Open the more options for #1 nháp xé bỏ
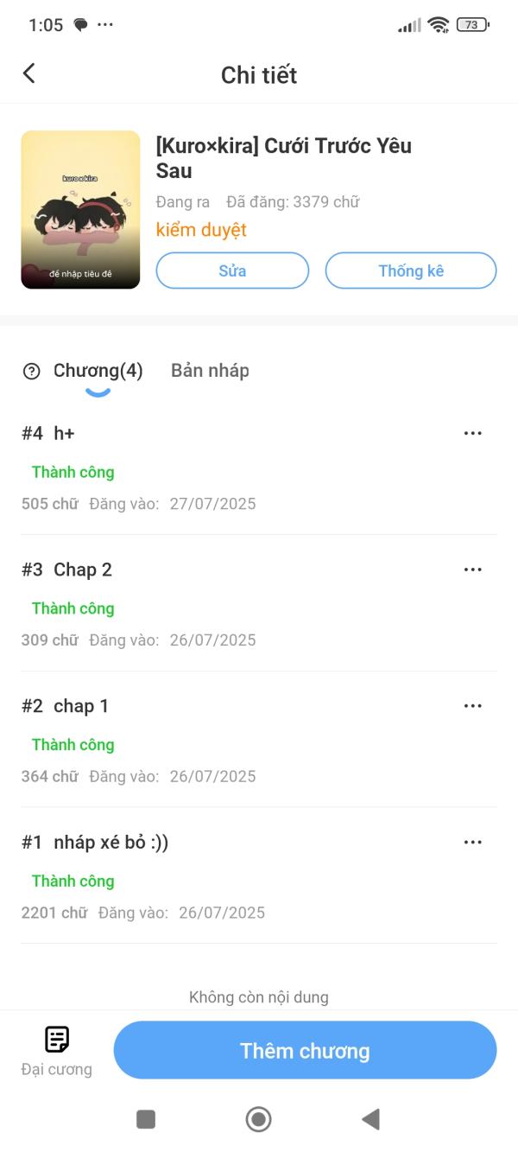518x1152 pixels. (472, 843)
